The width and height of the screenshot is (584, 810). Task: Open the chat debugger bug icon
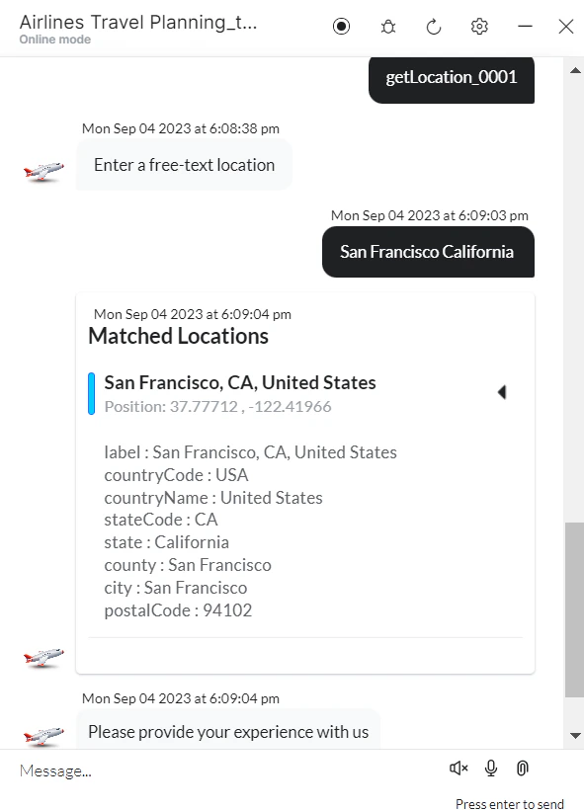pos(387,27)
